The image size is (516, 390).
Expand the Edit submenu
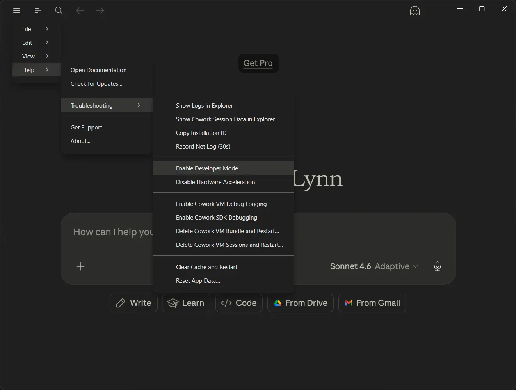(x=36, y=43)
